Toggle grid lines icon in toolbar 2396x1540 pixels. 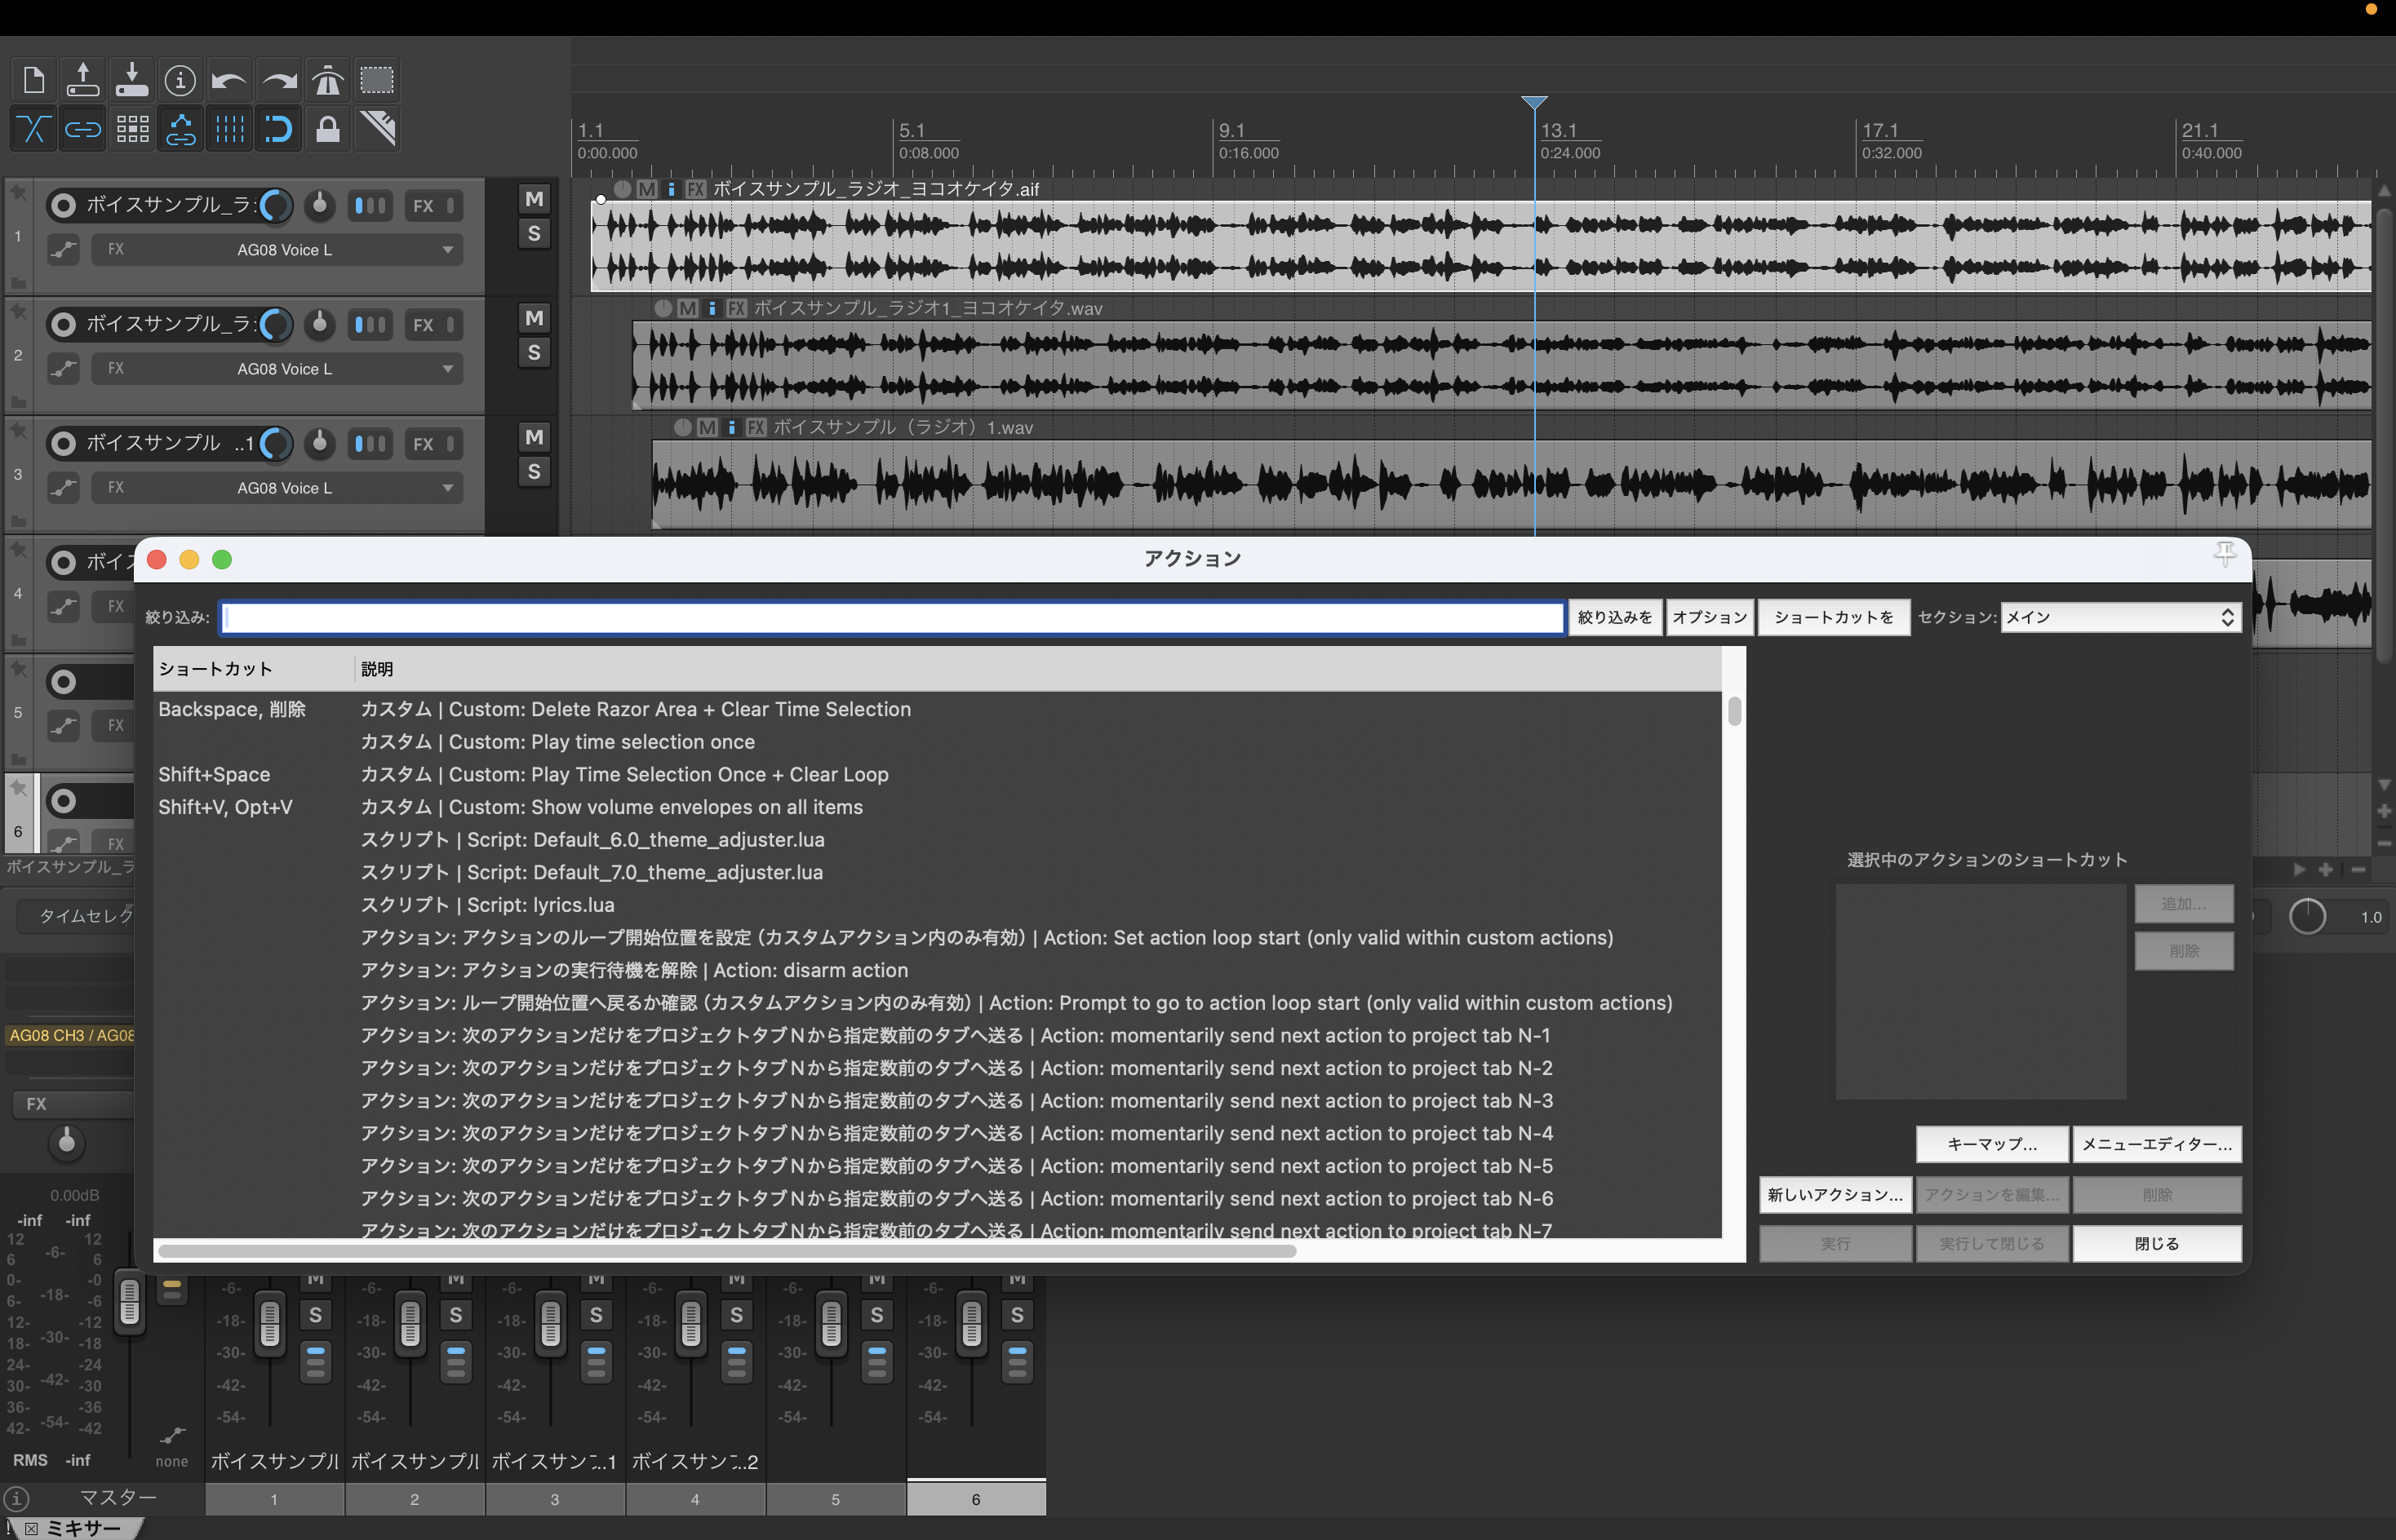[x=229, y=128]
